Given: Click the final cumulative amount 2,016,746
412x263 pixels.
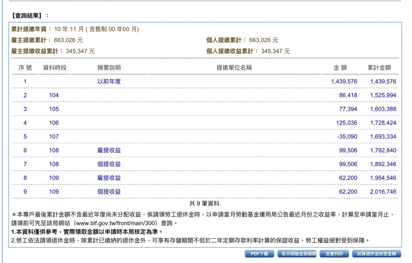Looking at the screenshot, I should (x=383, y=192).
